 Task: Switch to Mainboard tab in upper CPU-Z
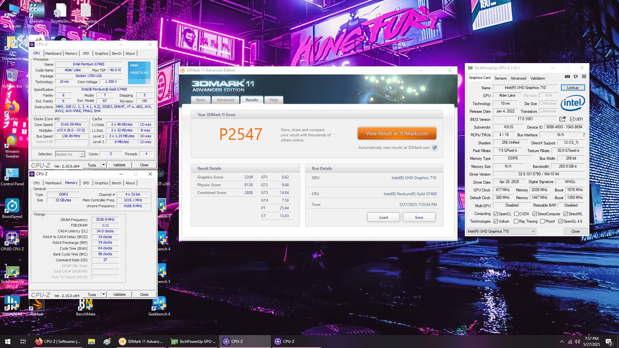point(53,53)
